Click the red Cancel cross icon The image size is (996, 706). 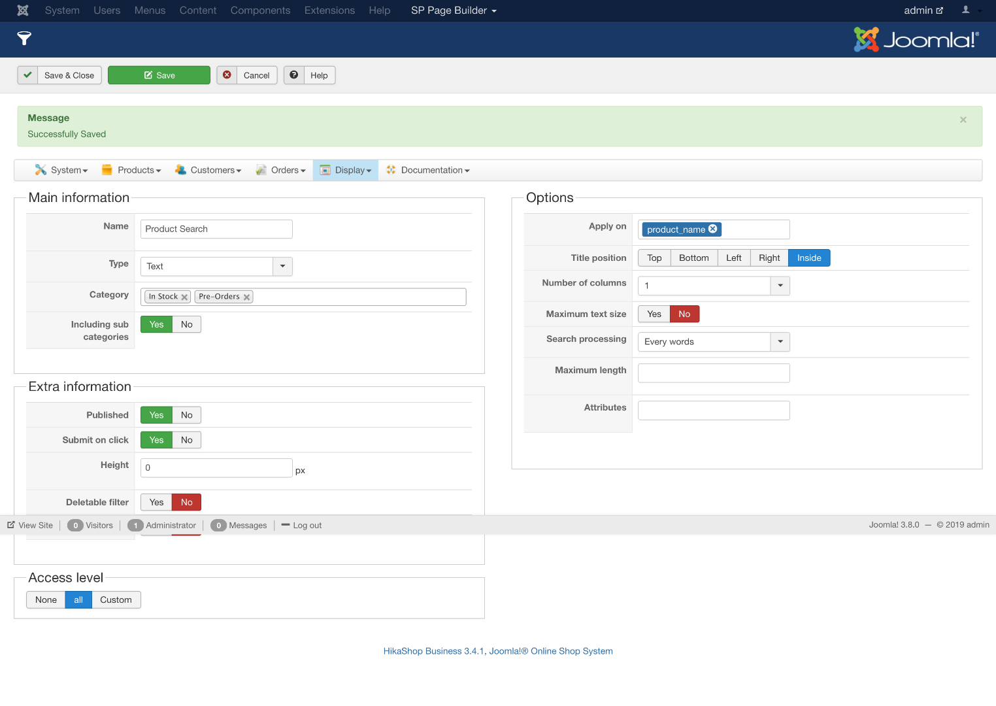(x=227, y=75)
